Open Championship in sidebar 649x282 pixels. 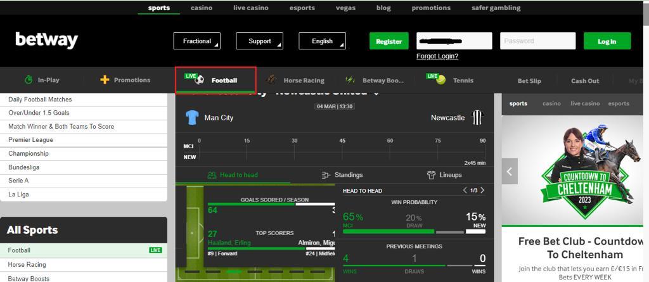[x=83, y=153]
